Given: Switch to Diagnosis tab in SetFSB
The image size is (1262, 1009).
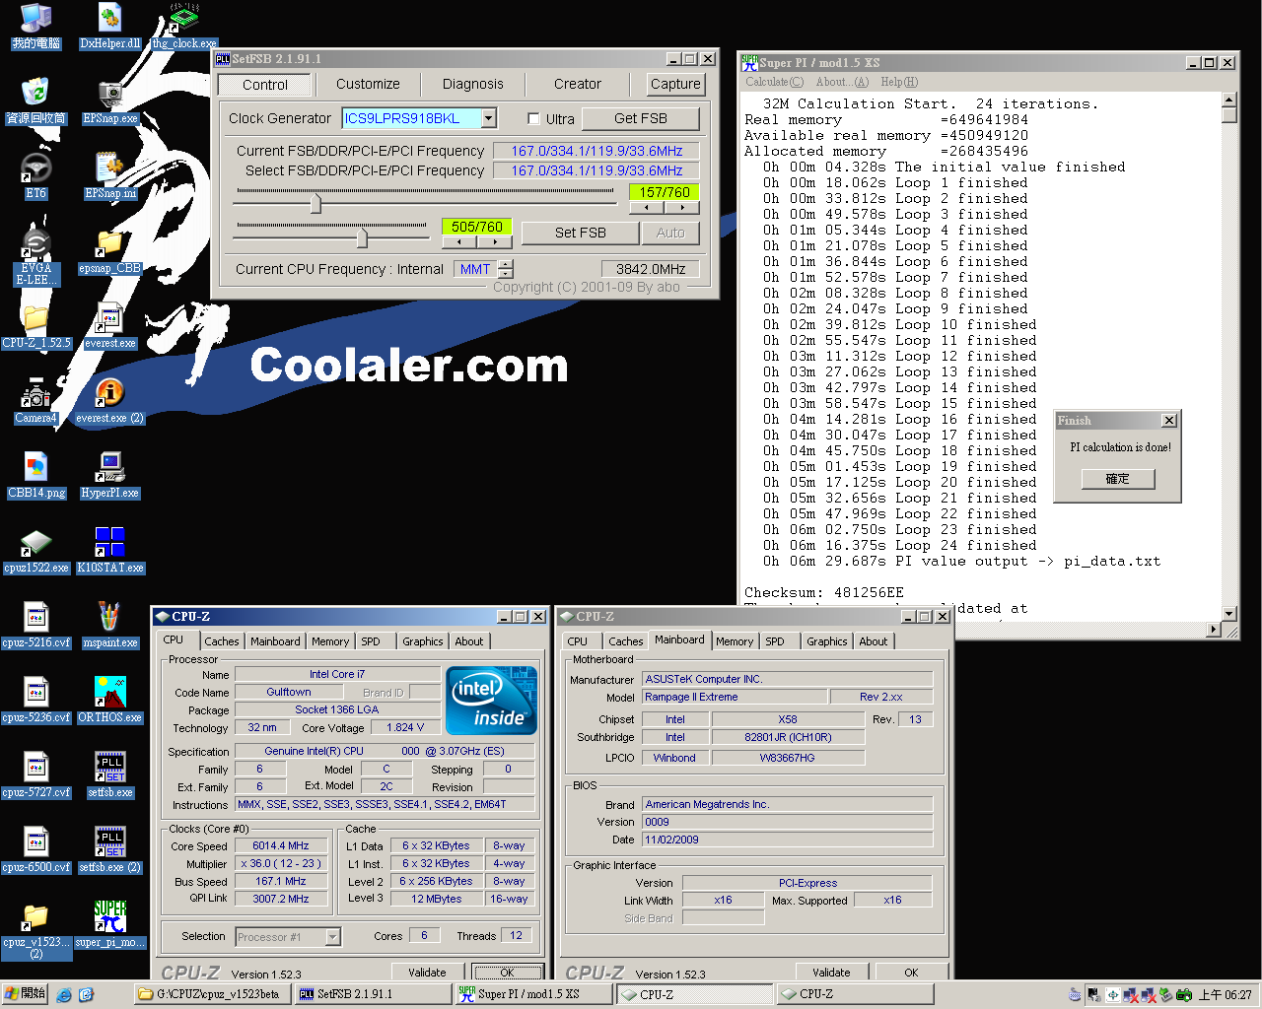Looking at the screenshot, I should [x=472, y=85].
